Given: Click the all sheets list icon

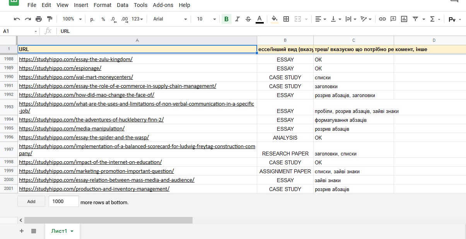Looking at the screenshot, I should click(x=34, y=231).
